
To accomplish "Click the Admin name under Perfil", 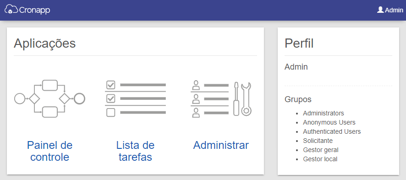I will point(296,67).
